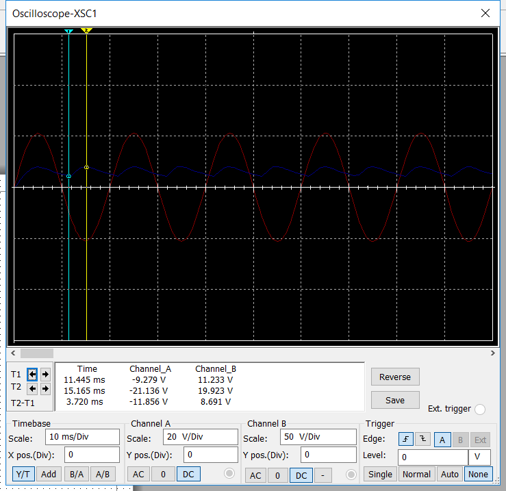Set Channel A coupling to AC
This screenshot has width=506, height=491.
coord(138,474)
